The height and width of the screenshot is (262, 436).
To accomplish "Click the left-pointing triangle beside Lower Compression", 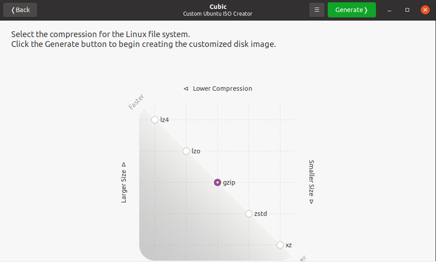I will [186, 89].
